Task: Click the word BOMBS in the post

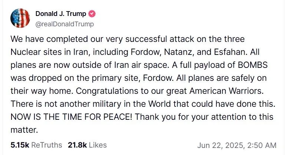Action: pos(251,68)
